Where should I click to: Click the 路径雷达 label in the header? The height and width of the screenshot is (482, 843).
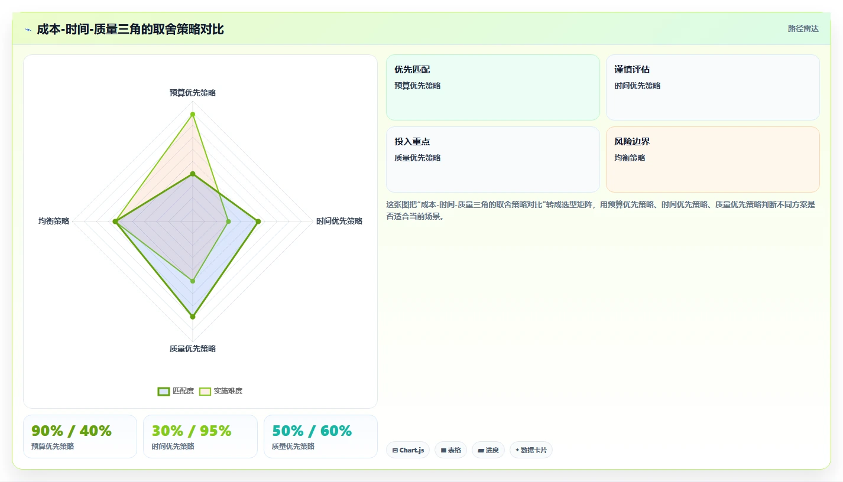pos(803,28)
